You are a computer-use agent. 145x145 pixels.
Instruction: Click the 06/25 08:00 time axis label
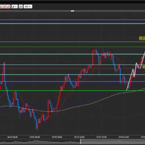(12, 137)
